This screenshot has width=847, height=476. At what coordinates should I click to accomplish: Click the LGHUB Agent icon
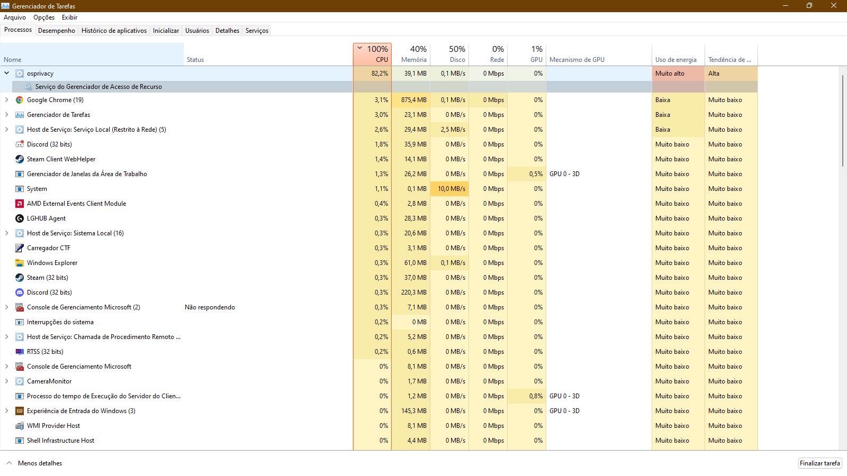pos(20,218)
